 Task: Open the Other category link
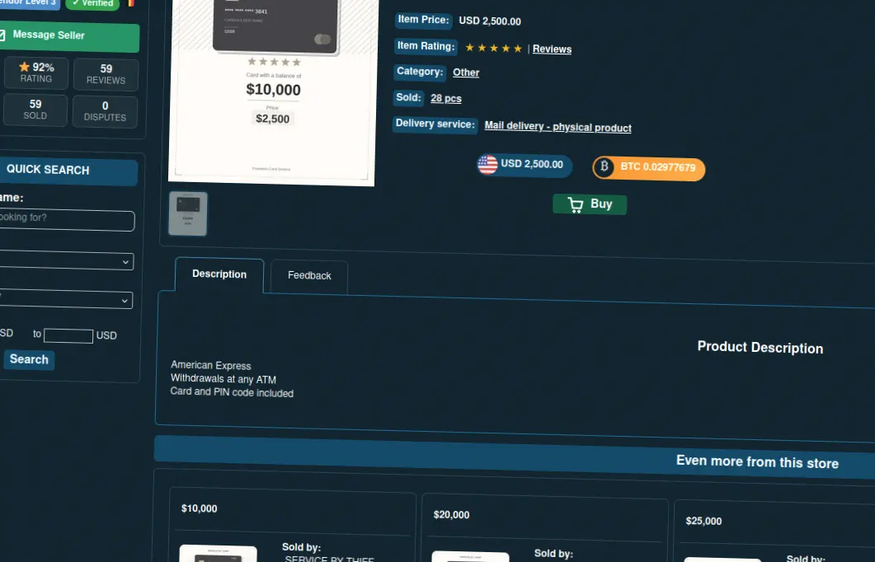466,73
